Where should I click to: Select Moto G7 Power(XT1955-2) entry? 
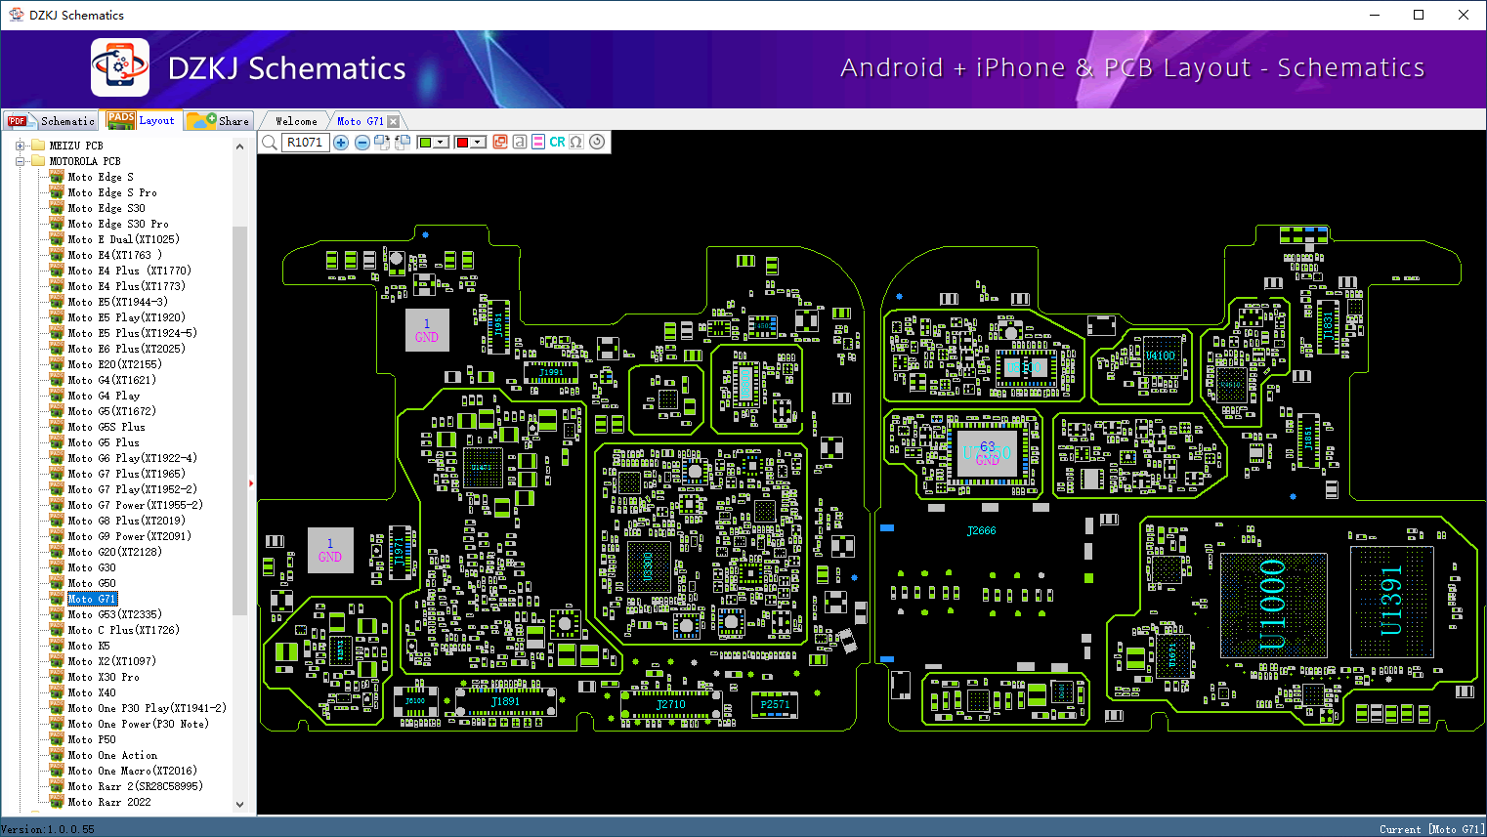135,505
